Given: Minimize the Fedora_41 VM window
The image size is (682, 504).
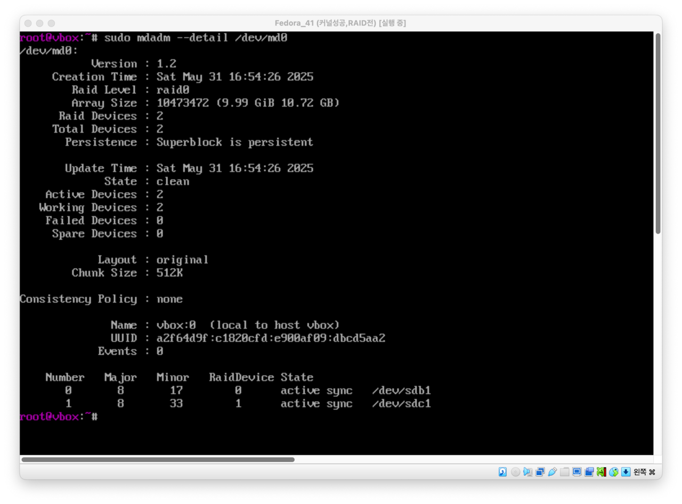Looking at the screenshot, I should pyautogui.click(x=39, y=23).
